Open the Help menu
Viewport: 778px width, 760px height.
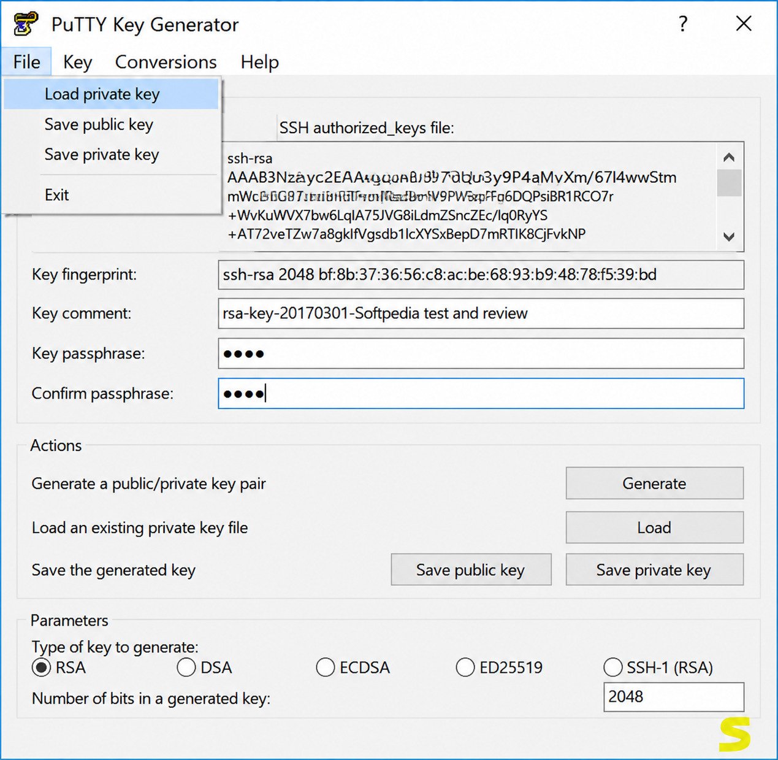click(259, 62)
